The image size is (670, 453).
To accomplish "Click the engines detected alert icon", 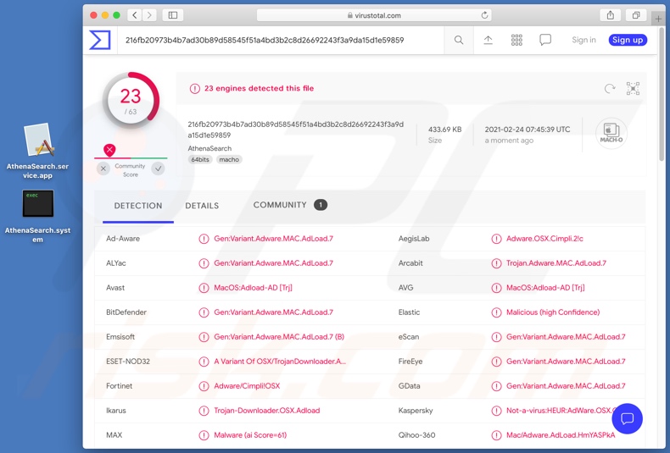I will click(x=195, y=89).
